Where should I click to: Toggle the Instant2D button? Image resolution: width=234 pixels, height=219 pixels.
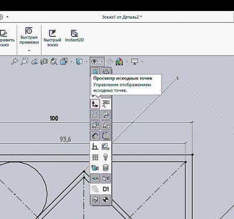74,36
